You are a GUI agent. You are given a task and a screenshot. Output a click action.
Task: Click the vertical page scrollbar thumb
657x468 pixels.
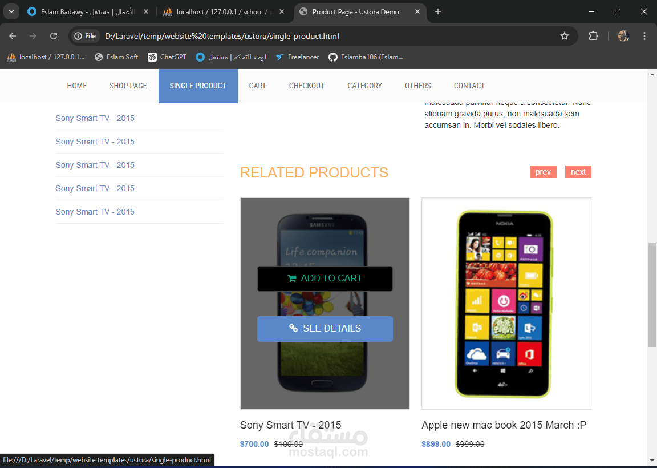(652, 294)
